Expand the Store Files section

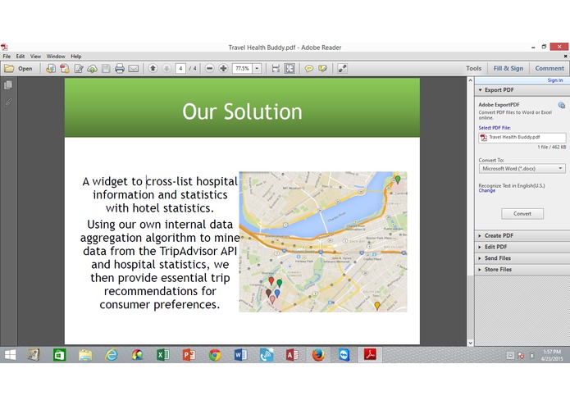pyautogui.click(x=522, y=269)
